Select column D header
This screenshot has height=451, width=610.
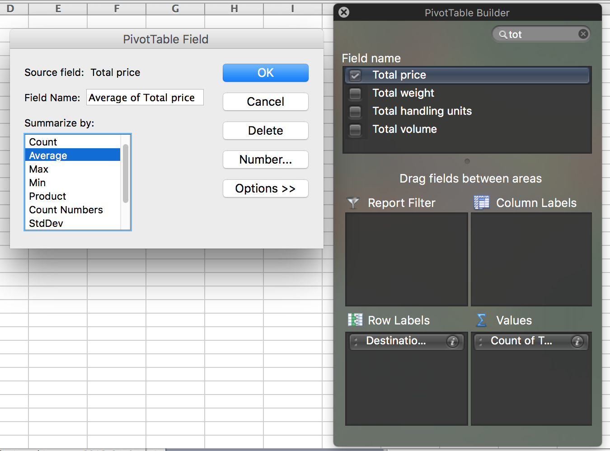14,9
